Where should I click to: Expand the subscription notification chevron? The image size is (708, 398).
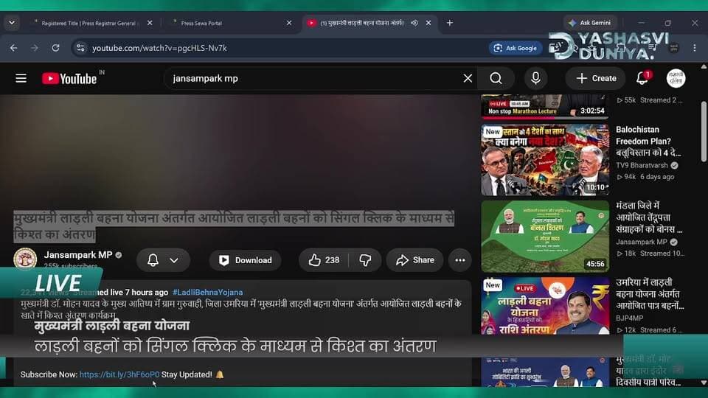(x=174, y=260)
